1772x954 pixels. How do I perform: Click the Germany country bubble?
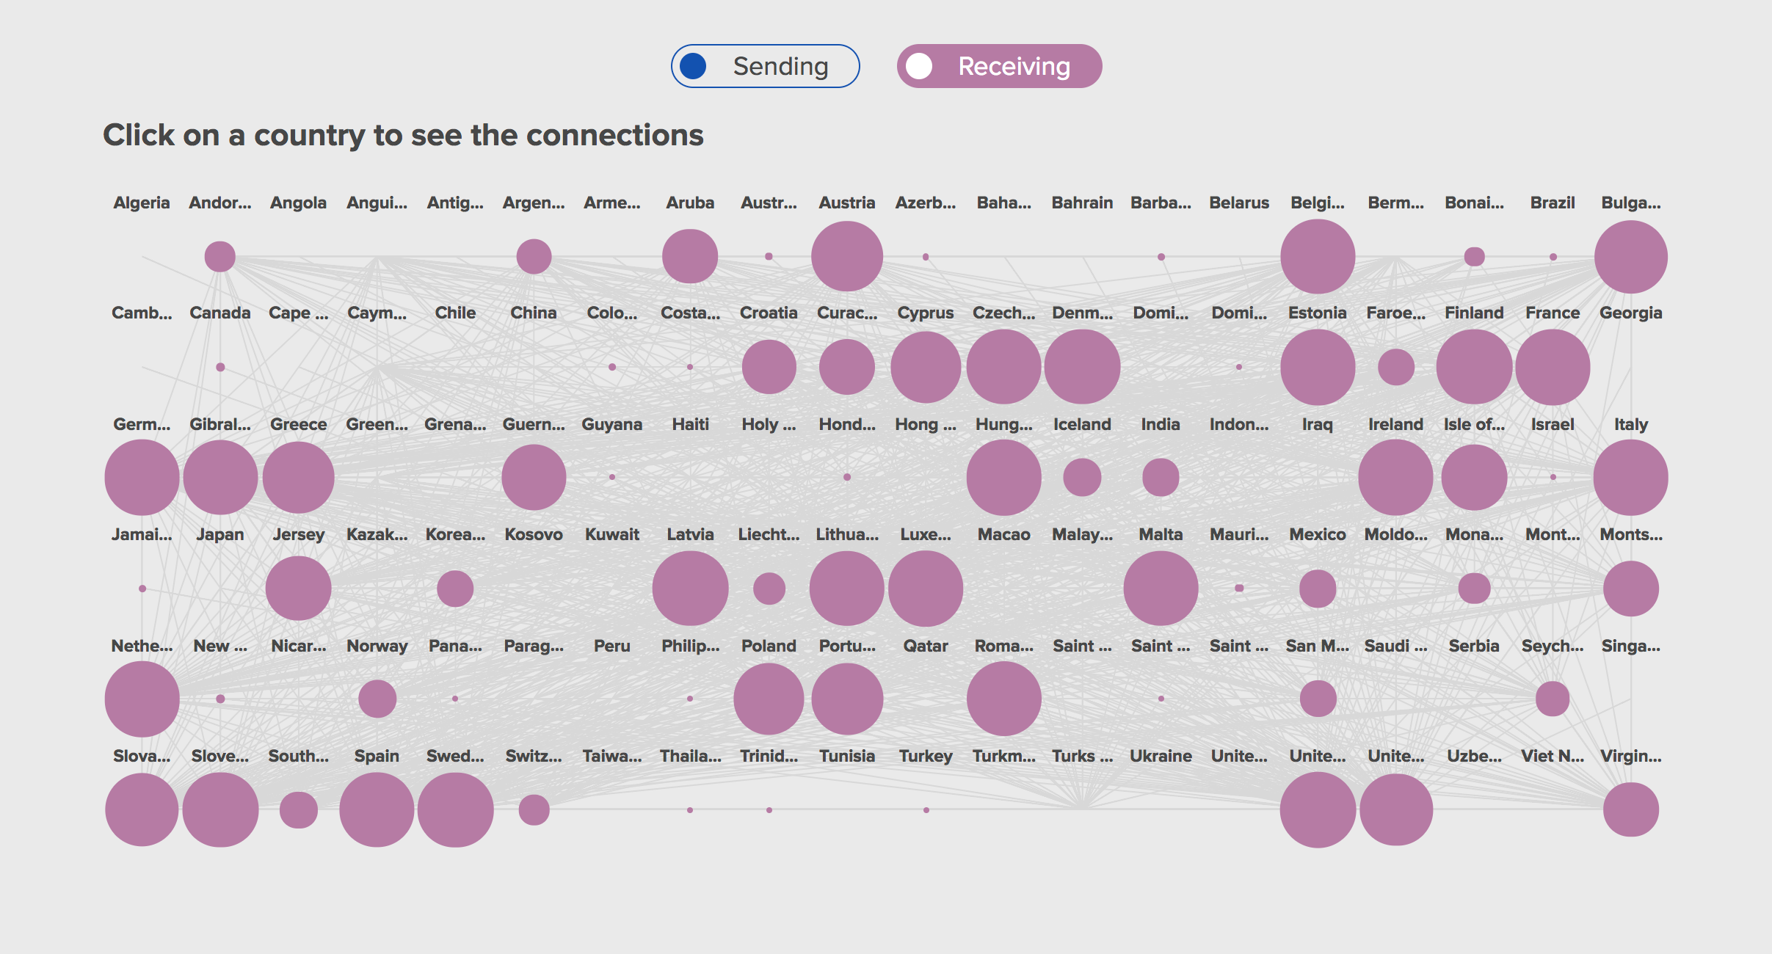142,477
